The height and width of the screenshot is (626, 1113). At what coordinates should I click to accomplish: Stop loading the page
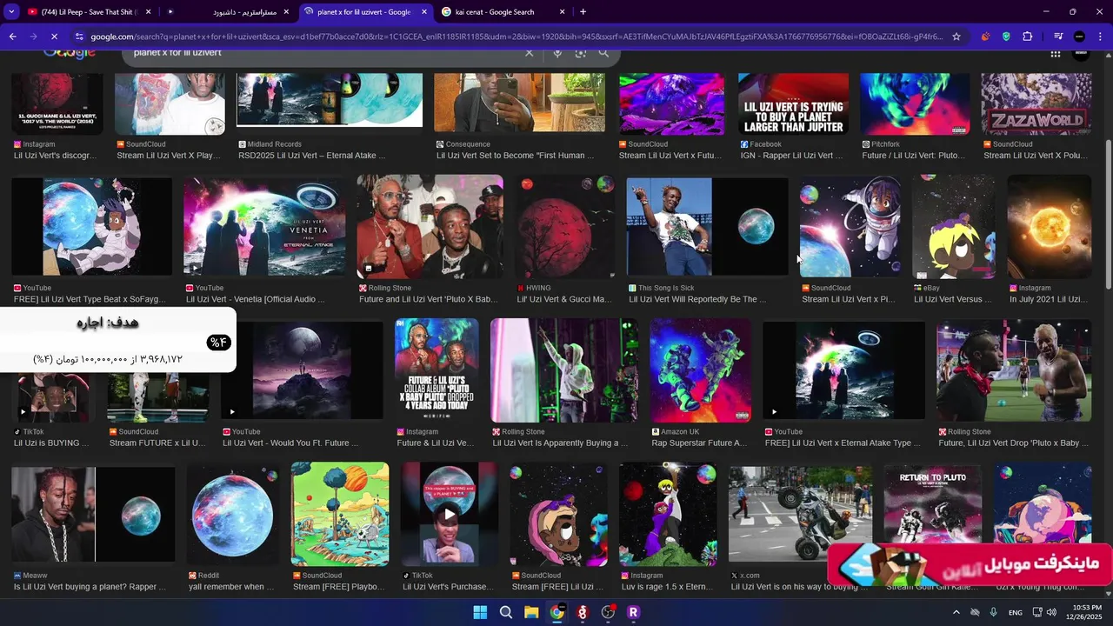[54, 37]
